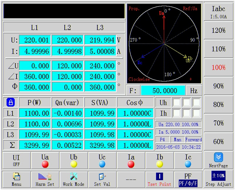
Task: Open Step Adjust ±10% setting
Action: (x=218, y=179)
